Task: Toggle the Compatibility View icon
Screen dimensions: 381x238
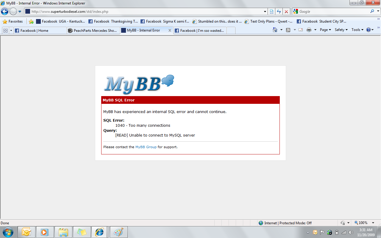Action: [x=271, y=12]
